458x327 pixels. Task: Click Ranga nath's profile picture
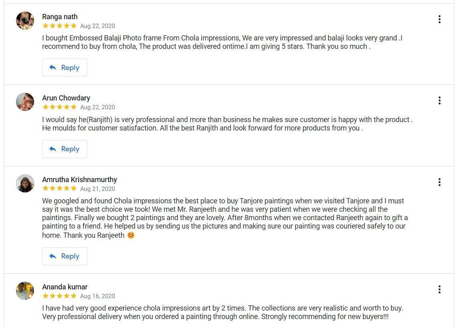click(x=25, y=20)
